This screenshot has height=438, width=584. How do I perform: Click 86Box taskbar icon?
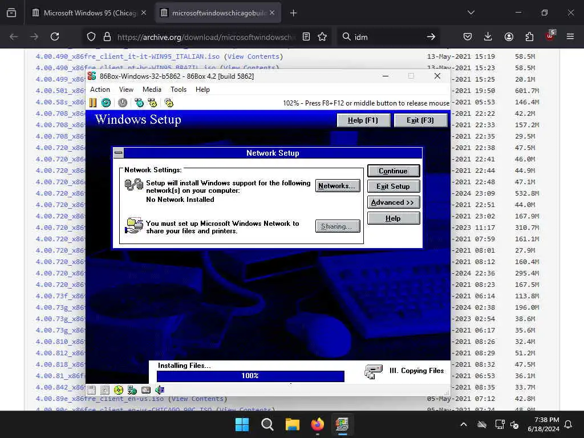342,424
